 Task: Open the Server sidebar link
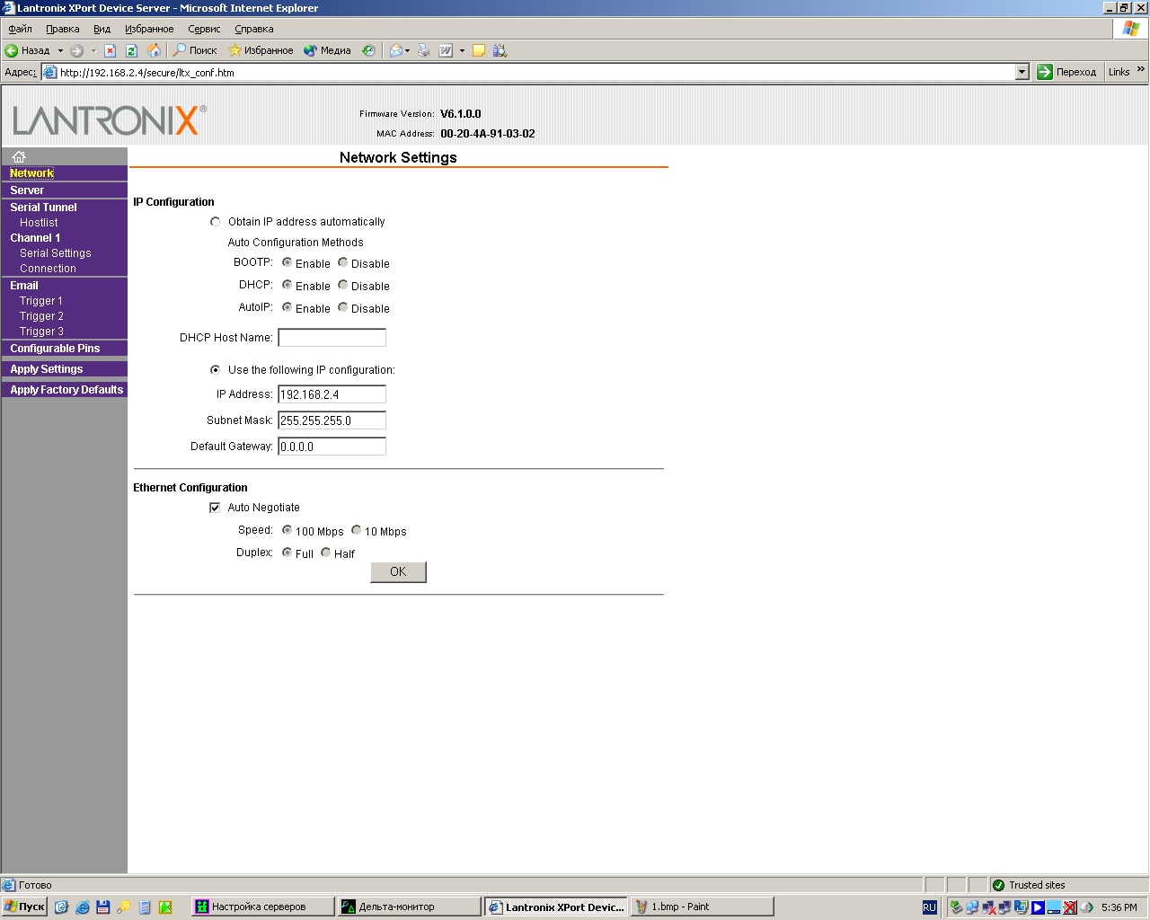click(x=27, y=190)
